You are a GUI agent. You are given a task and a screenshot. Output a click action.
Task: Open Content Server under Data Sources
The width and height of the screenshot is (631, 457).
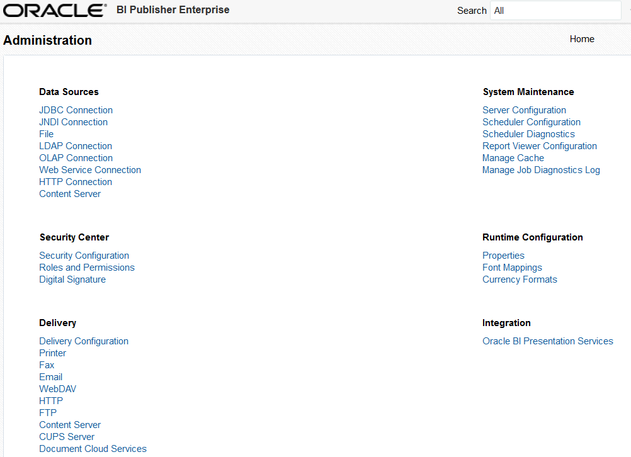pos(70,194)
